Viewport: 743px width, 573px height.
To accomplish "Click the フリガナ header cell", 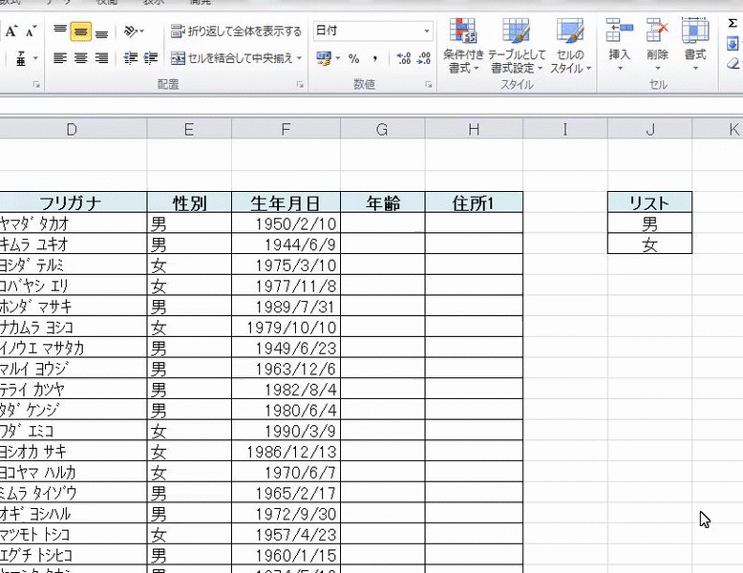I will point(73,202).
